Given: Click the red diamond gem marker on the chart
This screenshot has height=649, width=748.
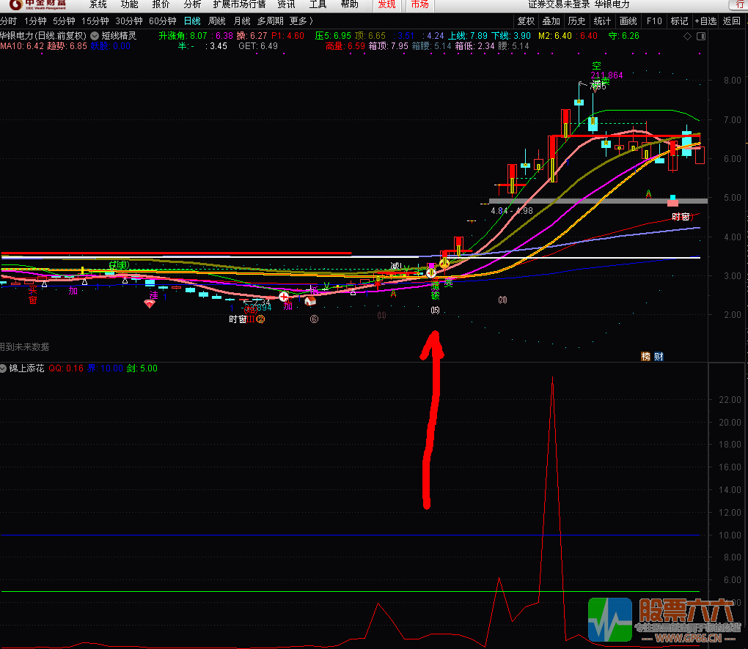Looking at the screenshot, I should tap(150, 303).
